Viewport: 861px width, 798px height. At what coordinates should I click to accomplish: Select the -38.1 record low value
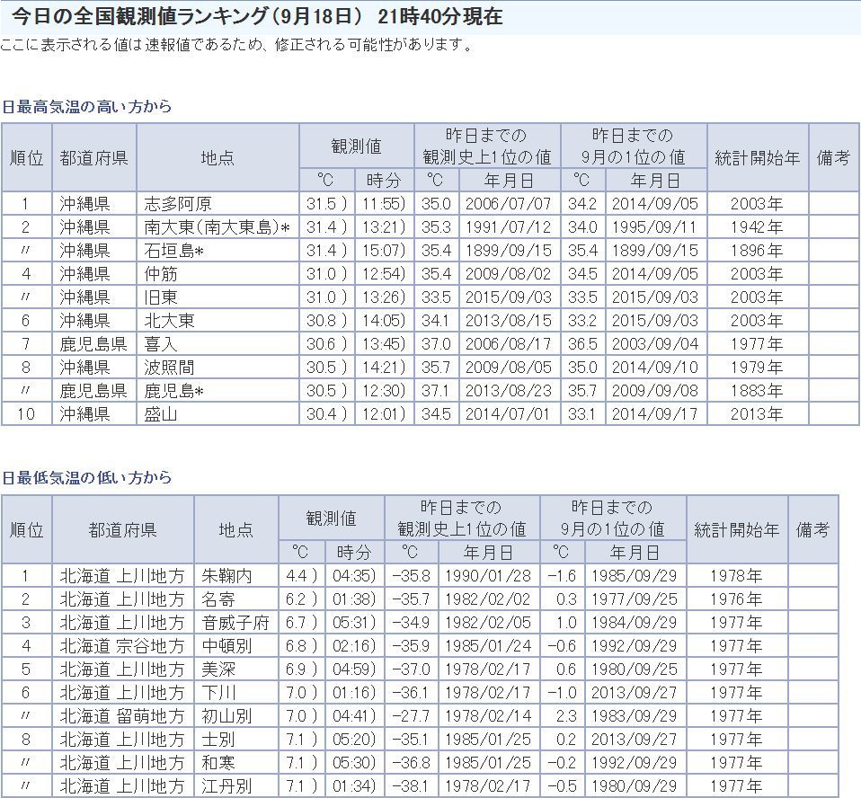coord(412,786)
